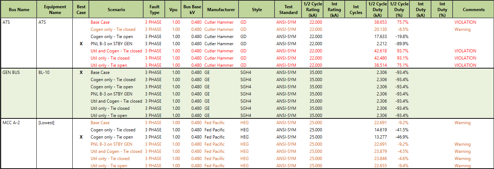Click the Bus Name column header
Image resolution: width=494 pixels, height=169 pixels.
(x=19, y=10)
